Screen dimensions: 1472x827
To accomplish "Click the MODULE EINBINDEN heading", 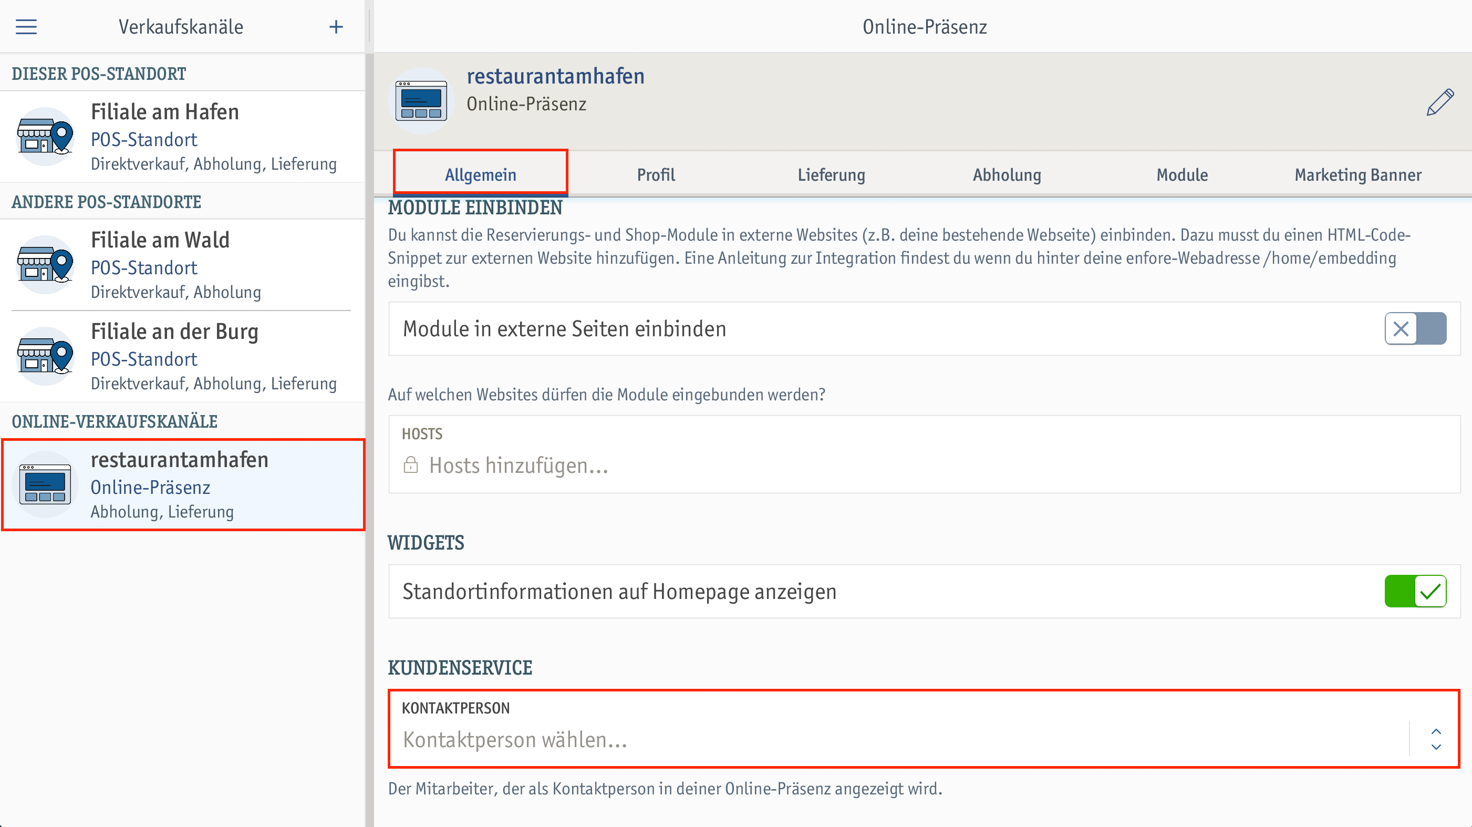I will coord(475,208).
